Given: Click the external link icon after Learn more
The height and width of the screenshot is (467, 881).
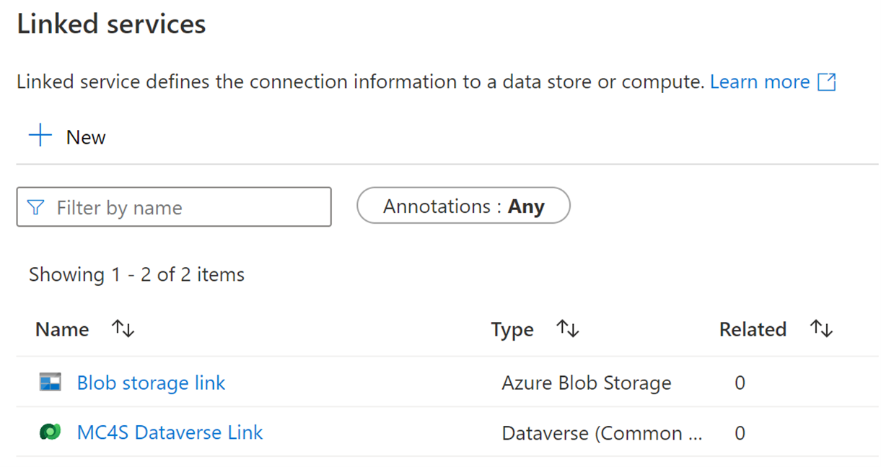Looking at the screenshot, I should point(826,82).
